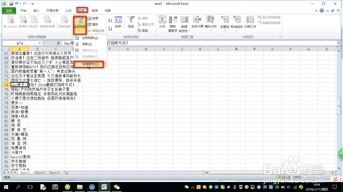Open existing connections (现有连接)
The height and width of the screenshot is (192, 343).
(64, 22)
